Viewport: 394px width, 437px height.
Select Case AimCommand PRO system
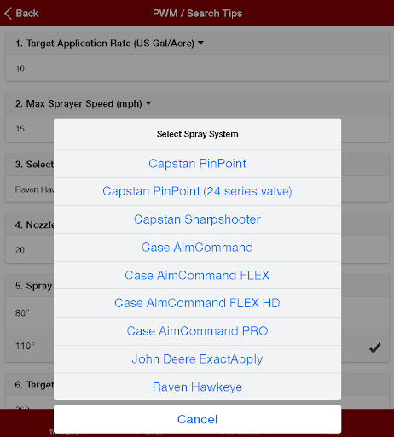197,331
